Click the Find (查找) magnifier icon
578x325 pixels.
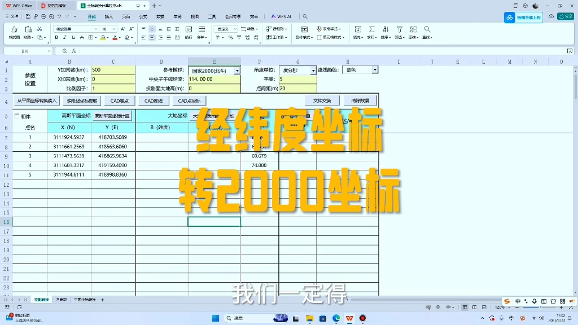coord(427,29)
